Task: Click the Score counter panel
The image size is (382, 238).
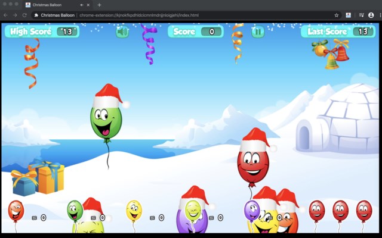Action: [196, 32]
